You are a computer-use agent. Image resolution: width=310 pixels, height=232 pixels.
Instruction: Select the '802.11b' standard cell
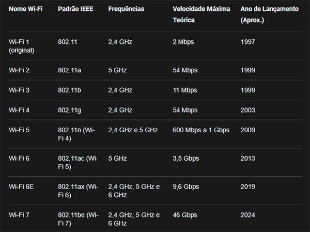[x=69, y=90]
